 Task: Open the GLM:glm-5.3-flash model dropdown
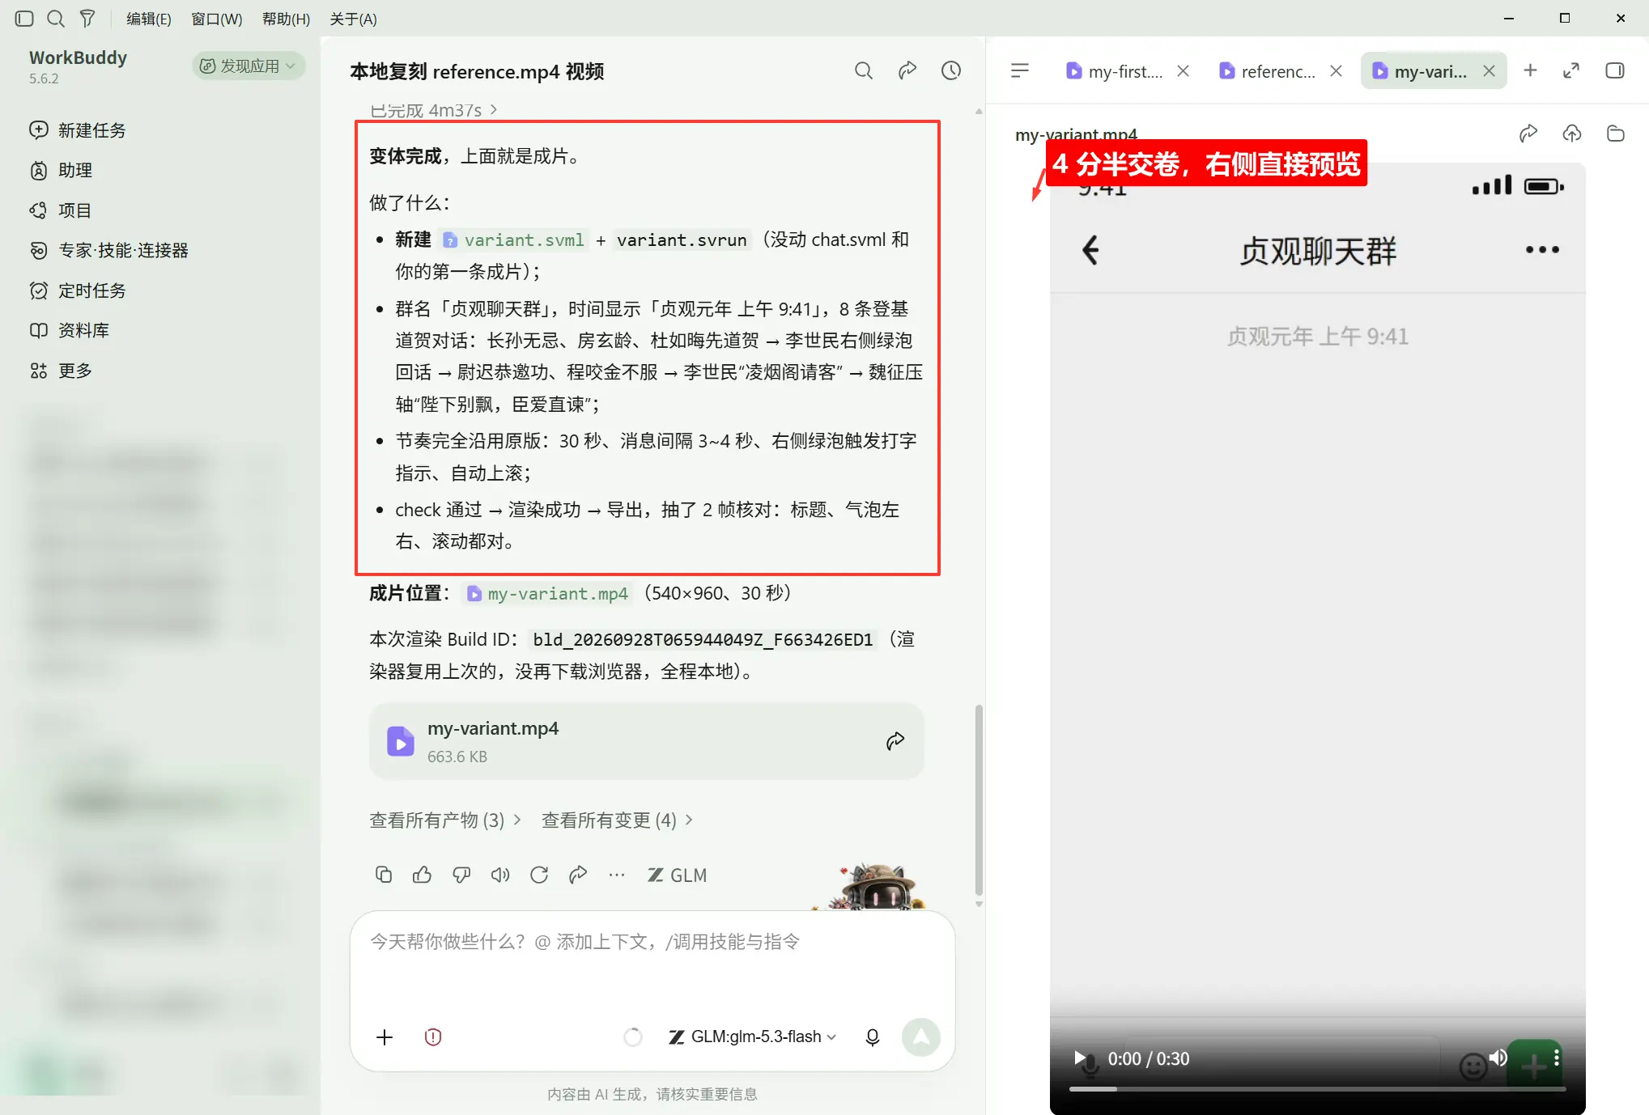(752, 1037)
